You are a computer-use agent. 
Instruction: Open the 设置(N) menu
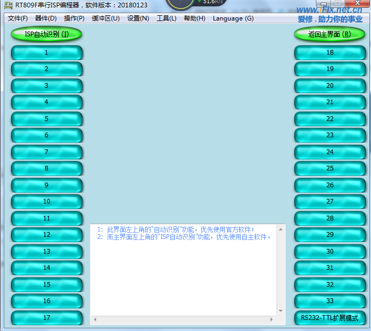tap(138, 18)
